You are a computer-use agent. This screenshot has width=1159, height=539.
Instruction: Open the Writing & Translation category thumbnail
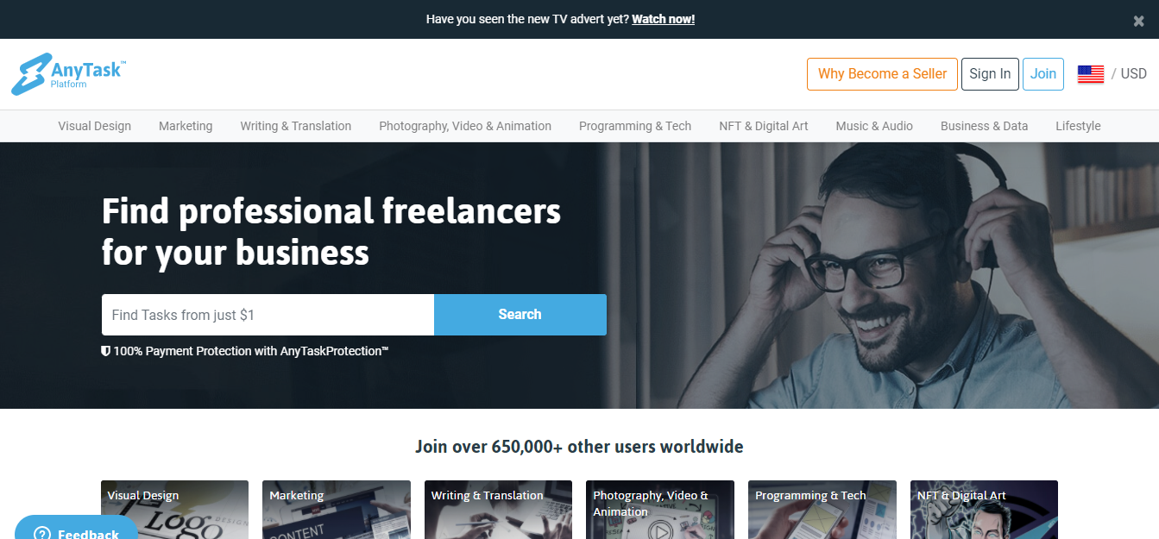[498, 510]
